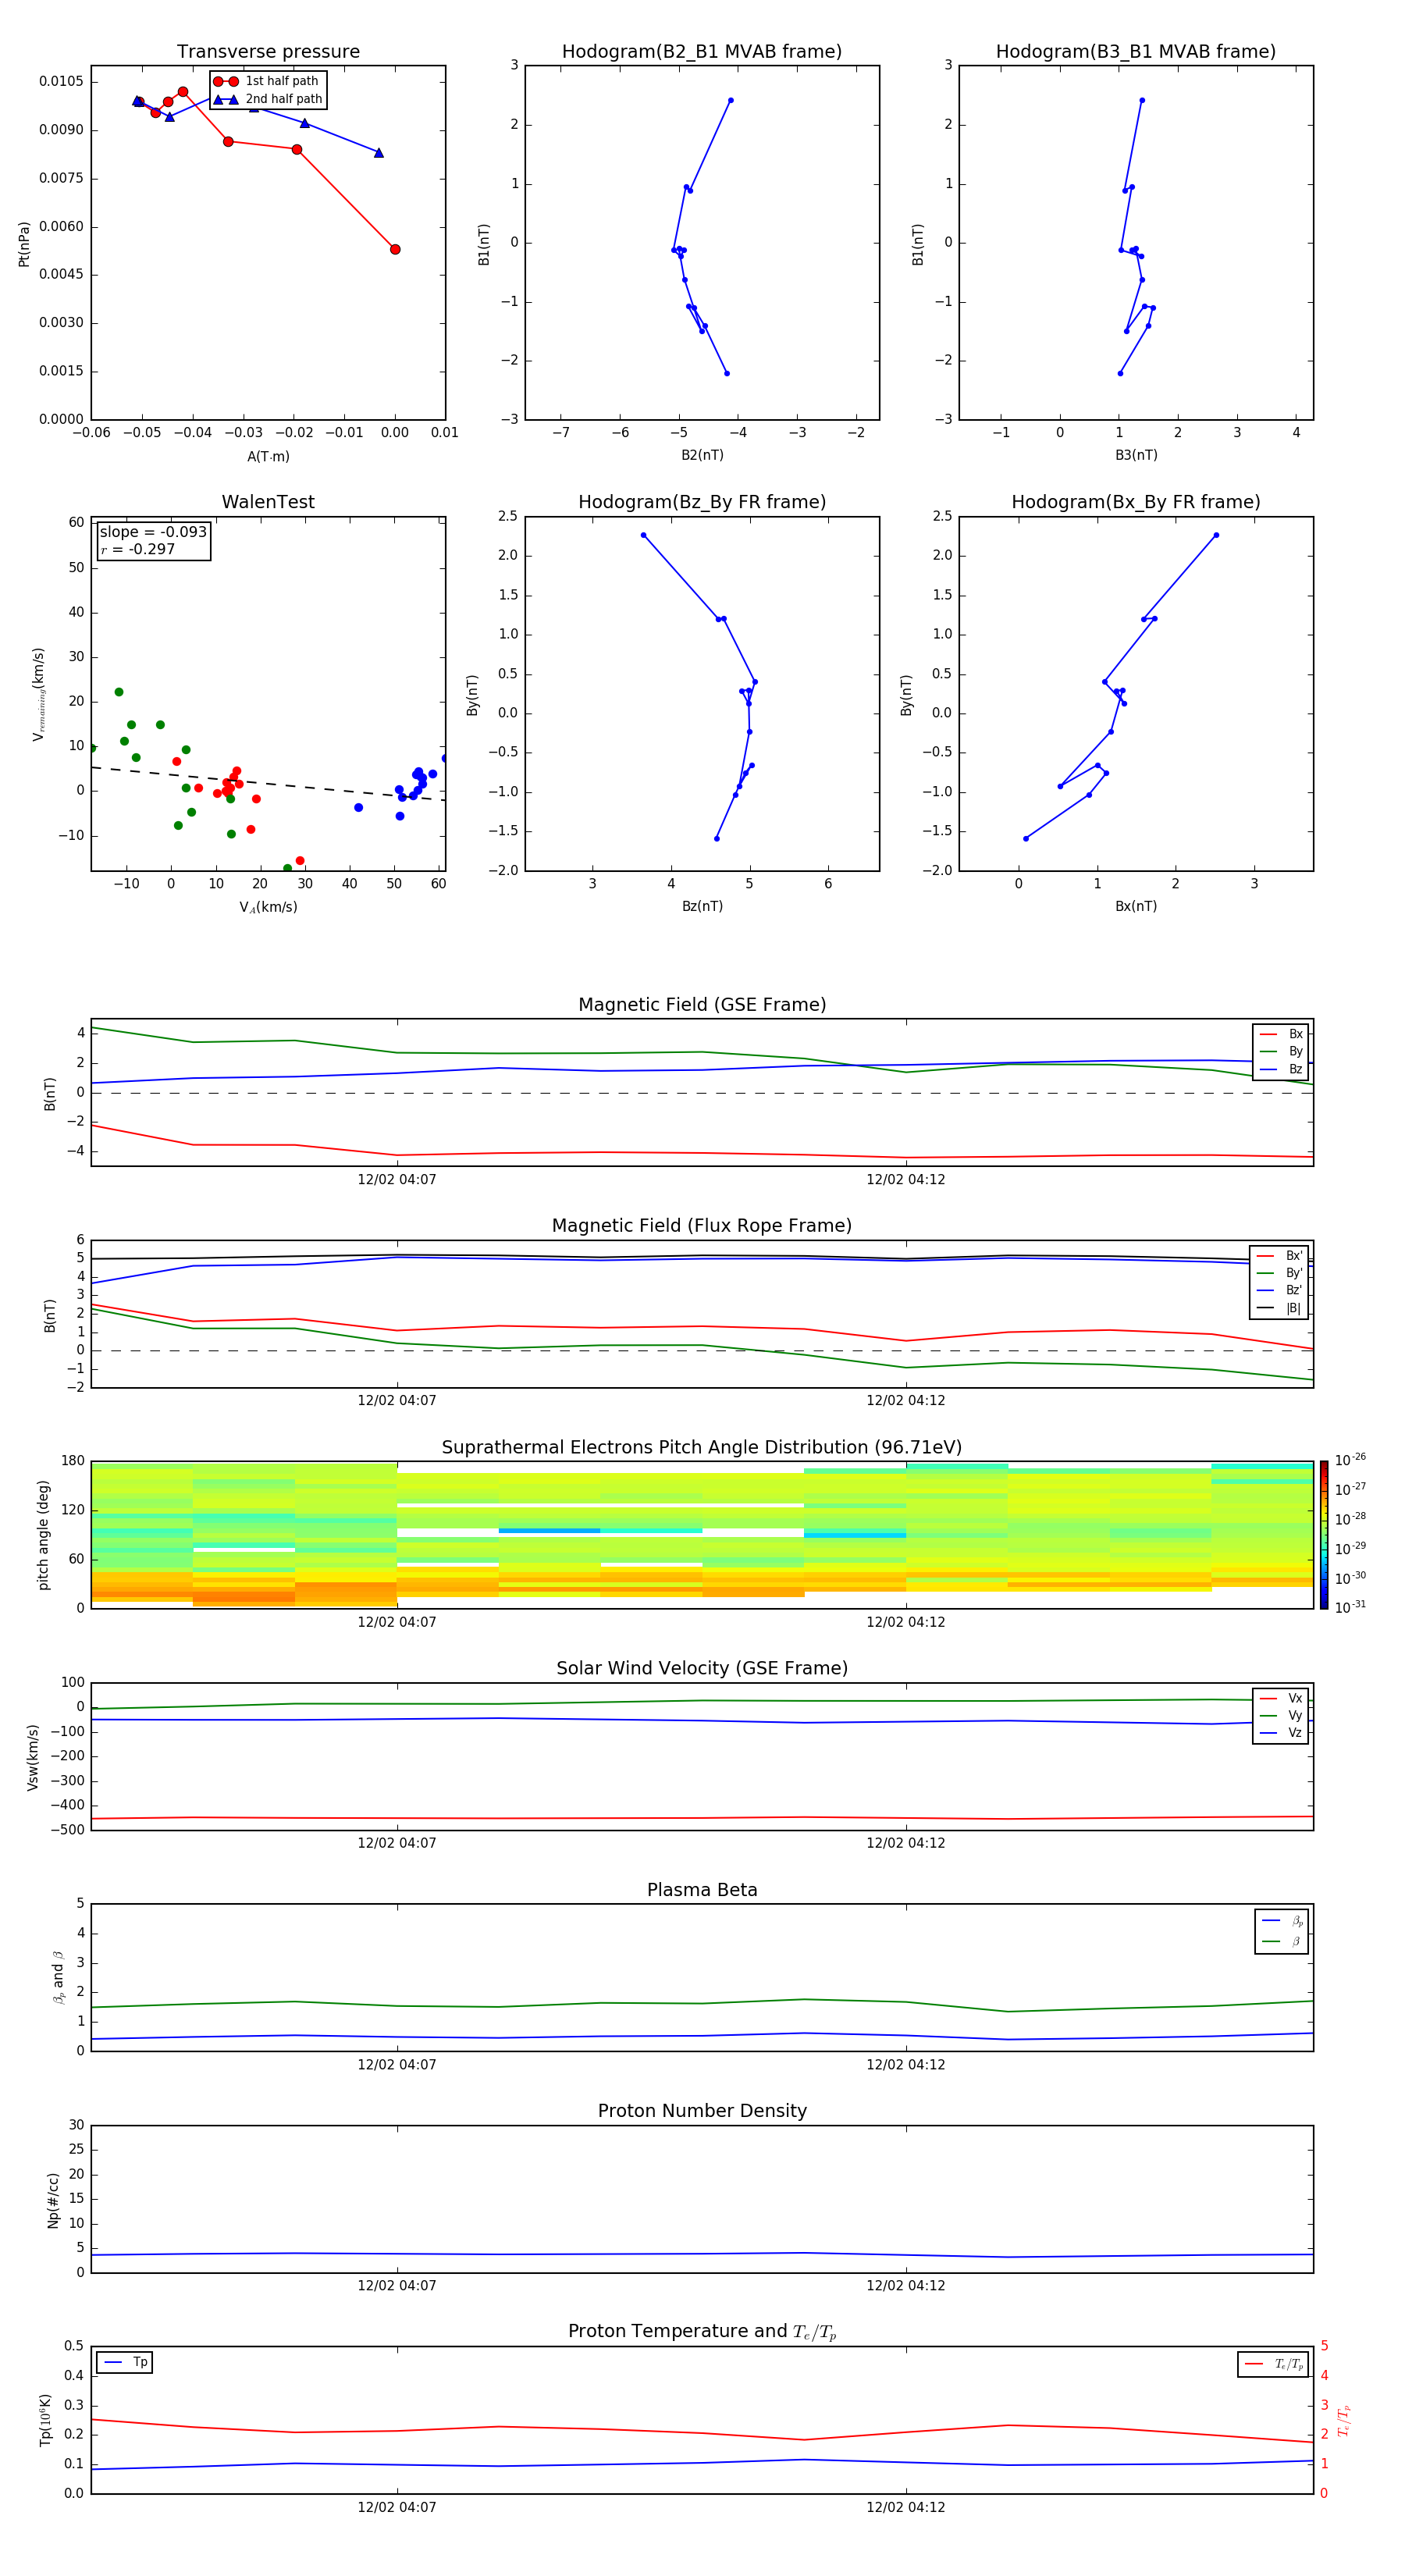The image size is (1405, 2576).
Task: Click "12/02 04:12" tick label under Plasma Beta
Action: point(905,2064)
